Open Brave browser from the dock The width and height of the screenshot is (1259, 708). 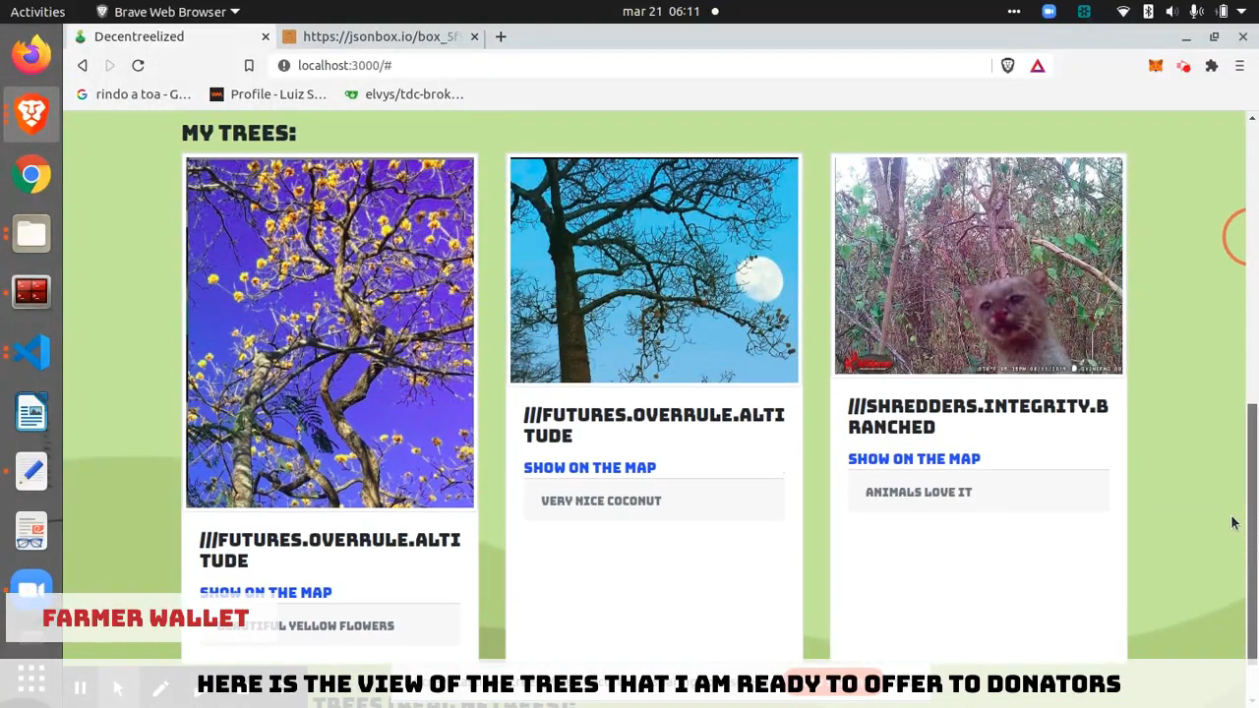click(31, 115)
